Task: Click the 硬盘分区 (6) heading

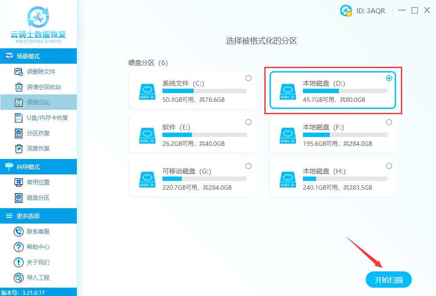Action: coord(148,63)
